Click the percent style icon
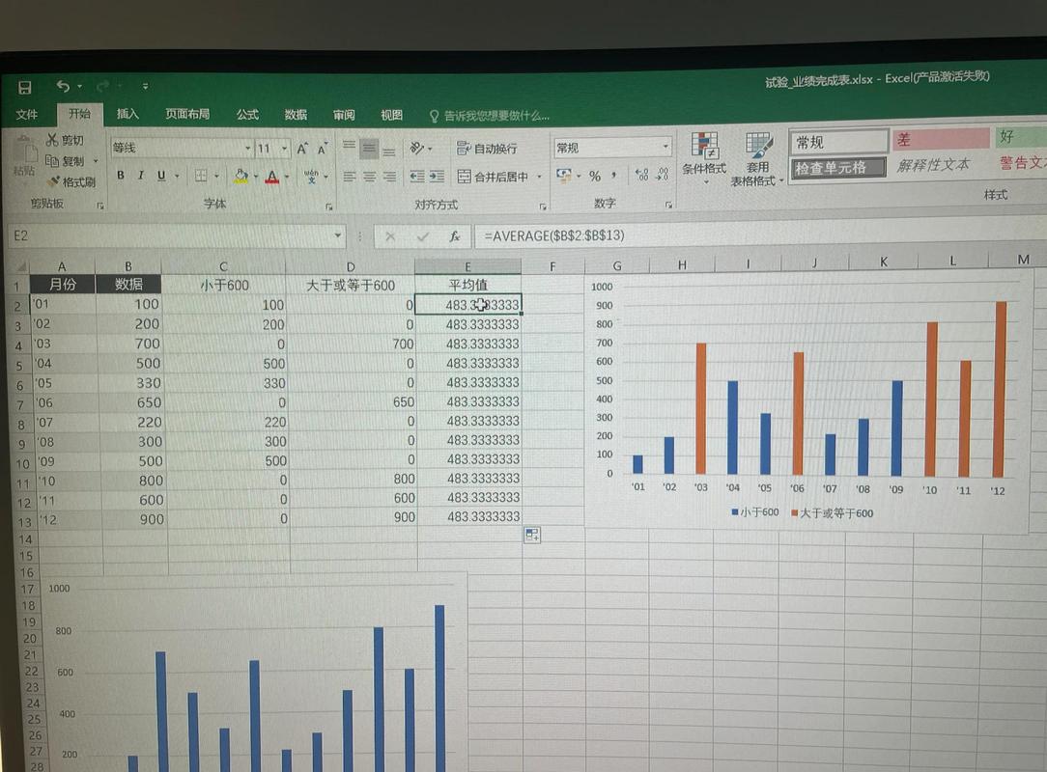 click(x=595, y=177)
